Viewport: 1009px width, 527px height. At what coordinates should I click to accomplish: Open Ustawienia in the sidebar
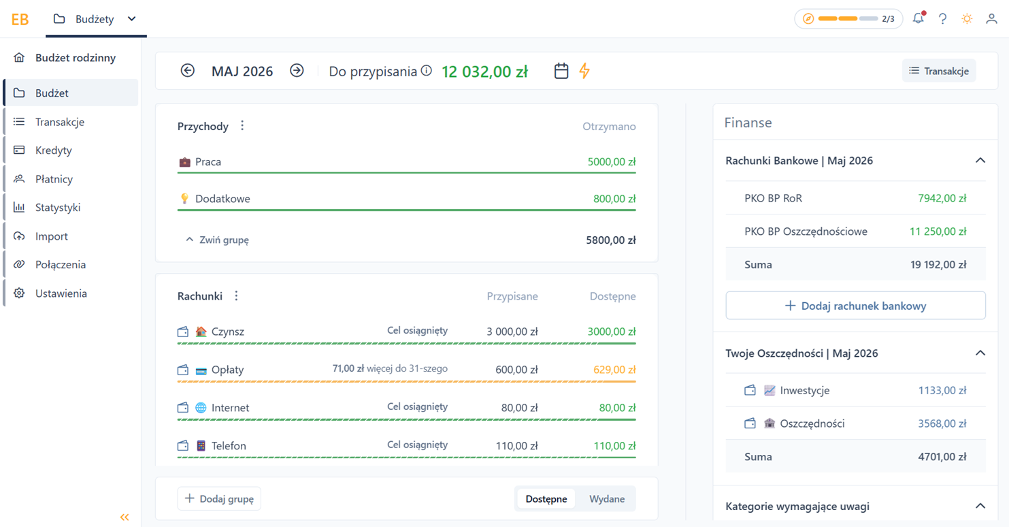71,293
